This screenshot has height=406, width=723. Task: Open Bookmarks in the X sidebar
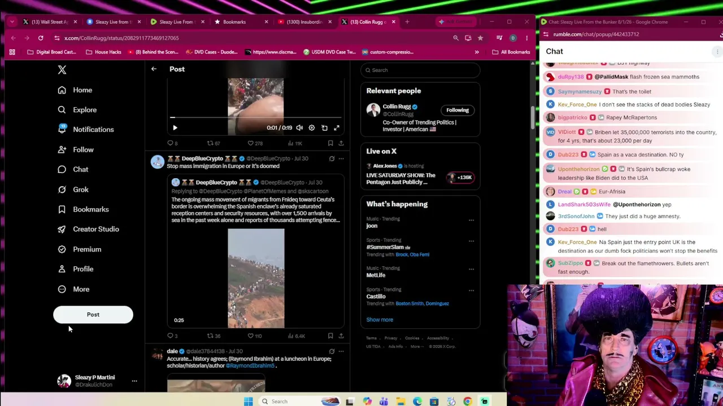tap(83, 209)
